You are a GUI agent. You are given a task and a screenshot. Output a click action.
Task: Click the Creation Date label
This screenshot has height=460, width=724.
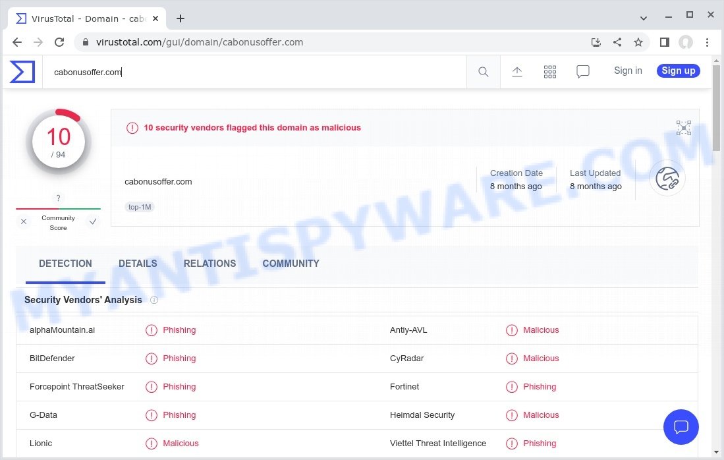tap(516, 173)
